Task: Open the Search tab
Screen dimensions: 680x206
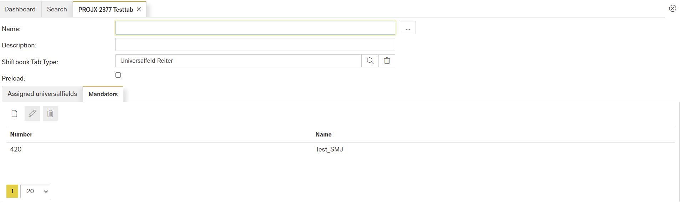Action: tap(57, 9)
